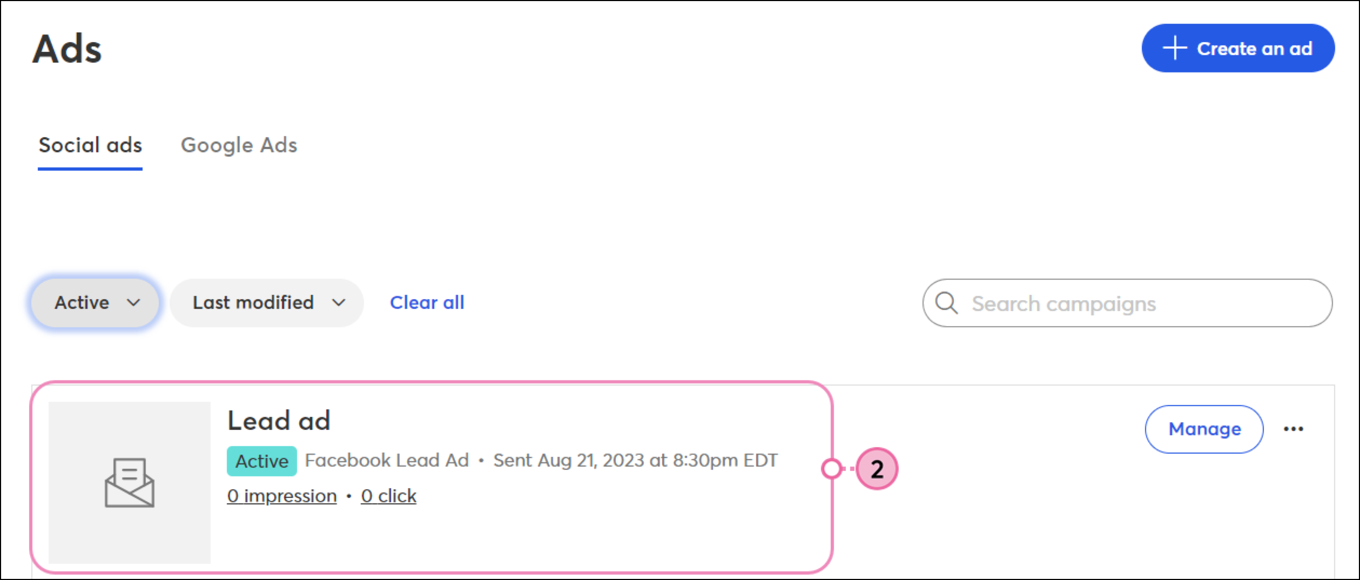Click the envelope icon in Lead ad thumbnail
Screen dimensions: 1360x580
(130, 482)
